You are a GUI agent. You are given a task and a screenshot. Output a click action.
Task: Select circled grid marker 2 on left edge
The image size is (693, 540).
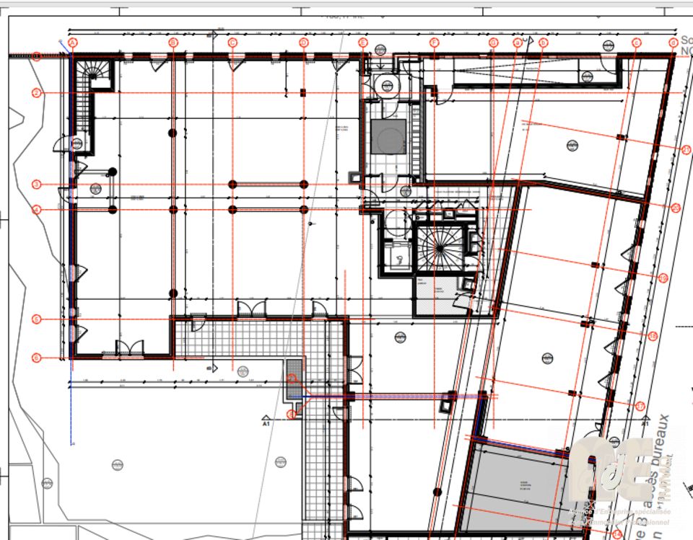(x=37, y=92)
